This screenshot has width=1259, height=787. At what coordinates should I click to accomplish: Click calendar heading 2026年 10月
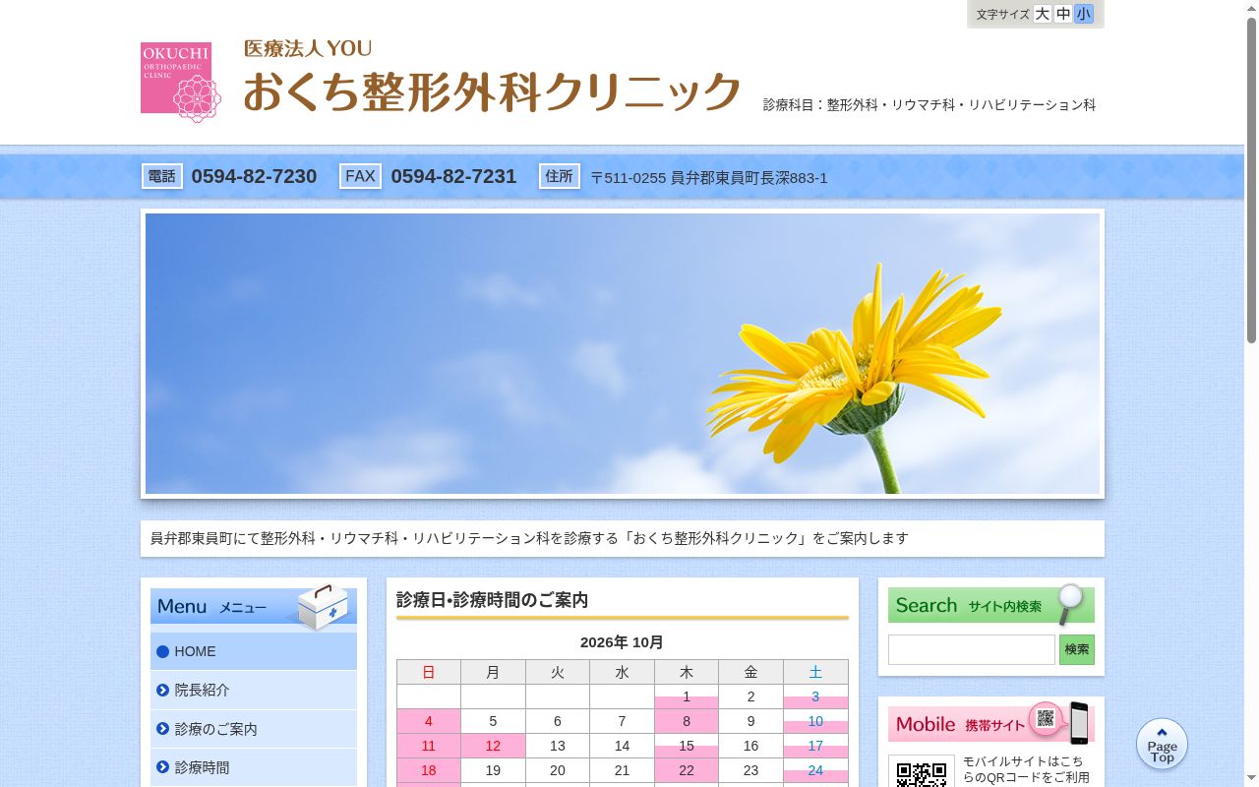622,642
